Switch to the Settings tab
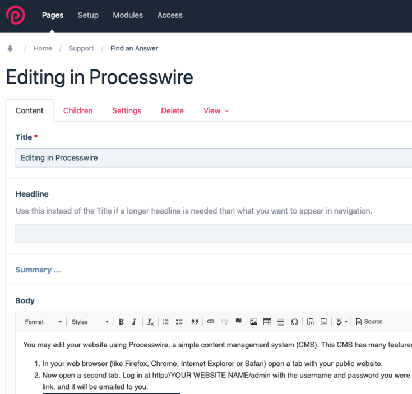Screen dimensions: 412x394 (x=127, y=110)
